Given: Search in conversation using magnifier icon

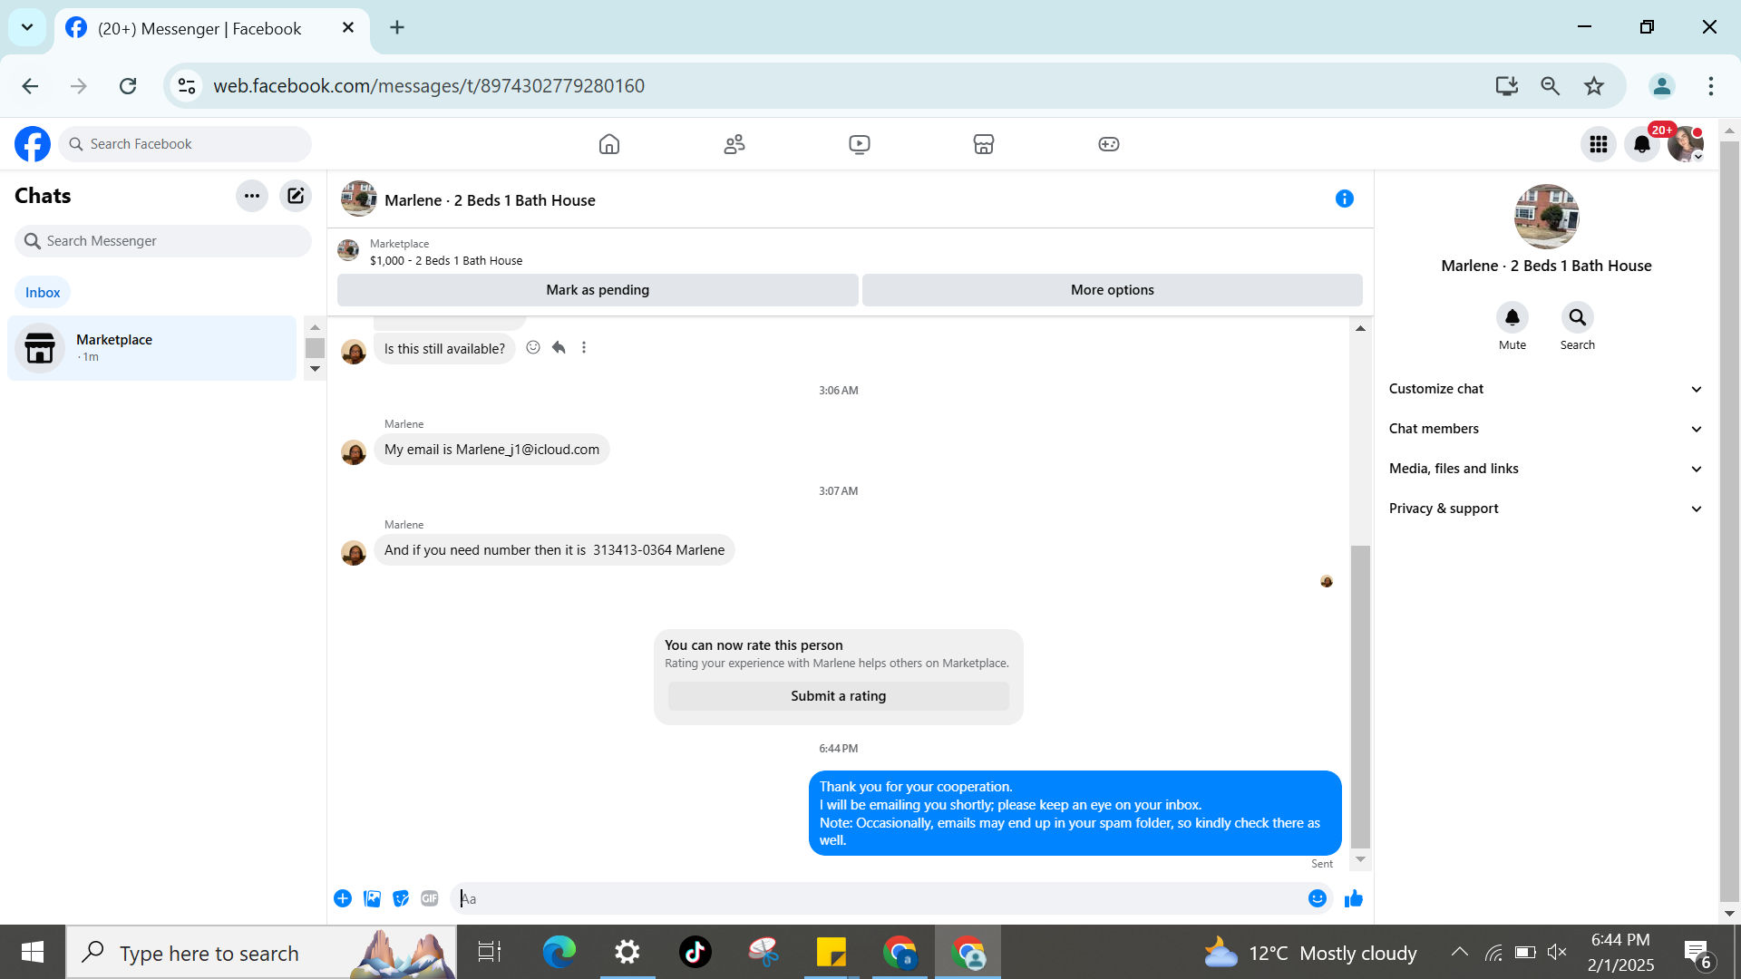Looking at the screenshot, I should 1577,318.
